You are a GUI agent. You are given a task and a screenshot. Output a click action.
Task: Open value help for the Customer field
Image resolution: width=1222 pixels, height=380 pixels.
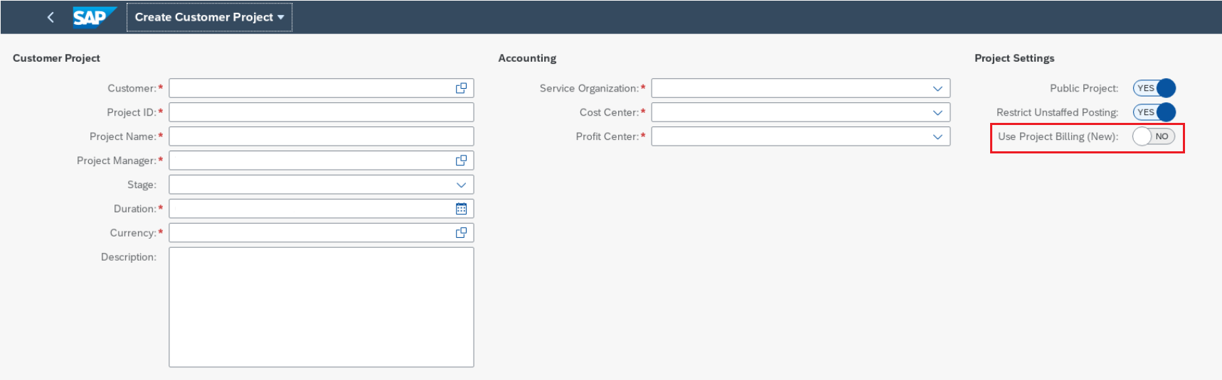pyautogui.click(x=461, y=88)
